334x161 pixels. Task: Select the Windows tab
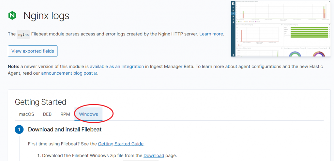point(88,114)
